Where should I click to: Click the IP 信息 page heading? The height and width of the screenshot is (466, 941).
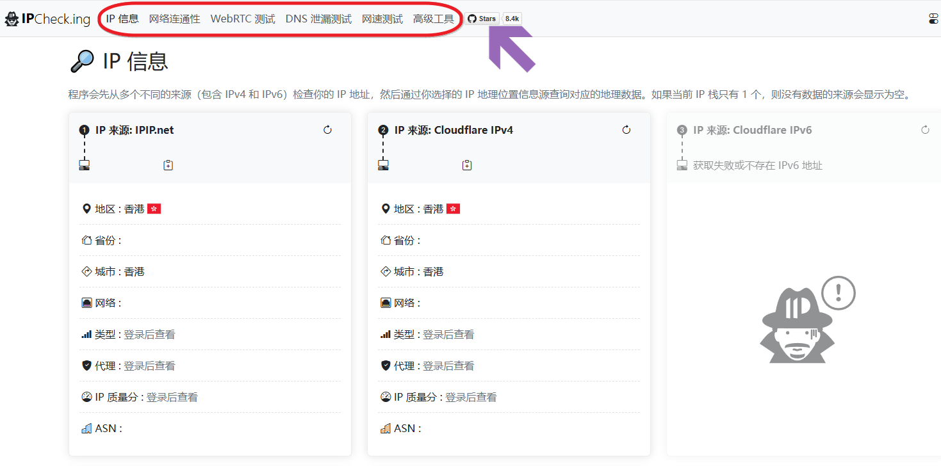pyautogui.click(x=135, y=61)
